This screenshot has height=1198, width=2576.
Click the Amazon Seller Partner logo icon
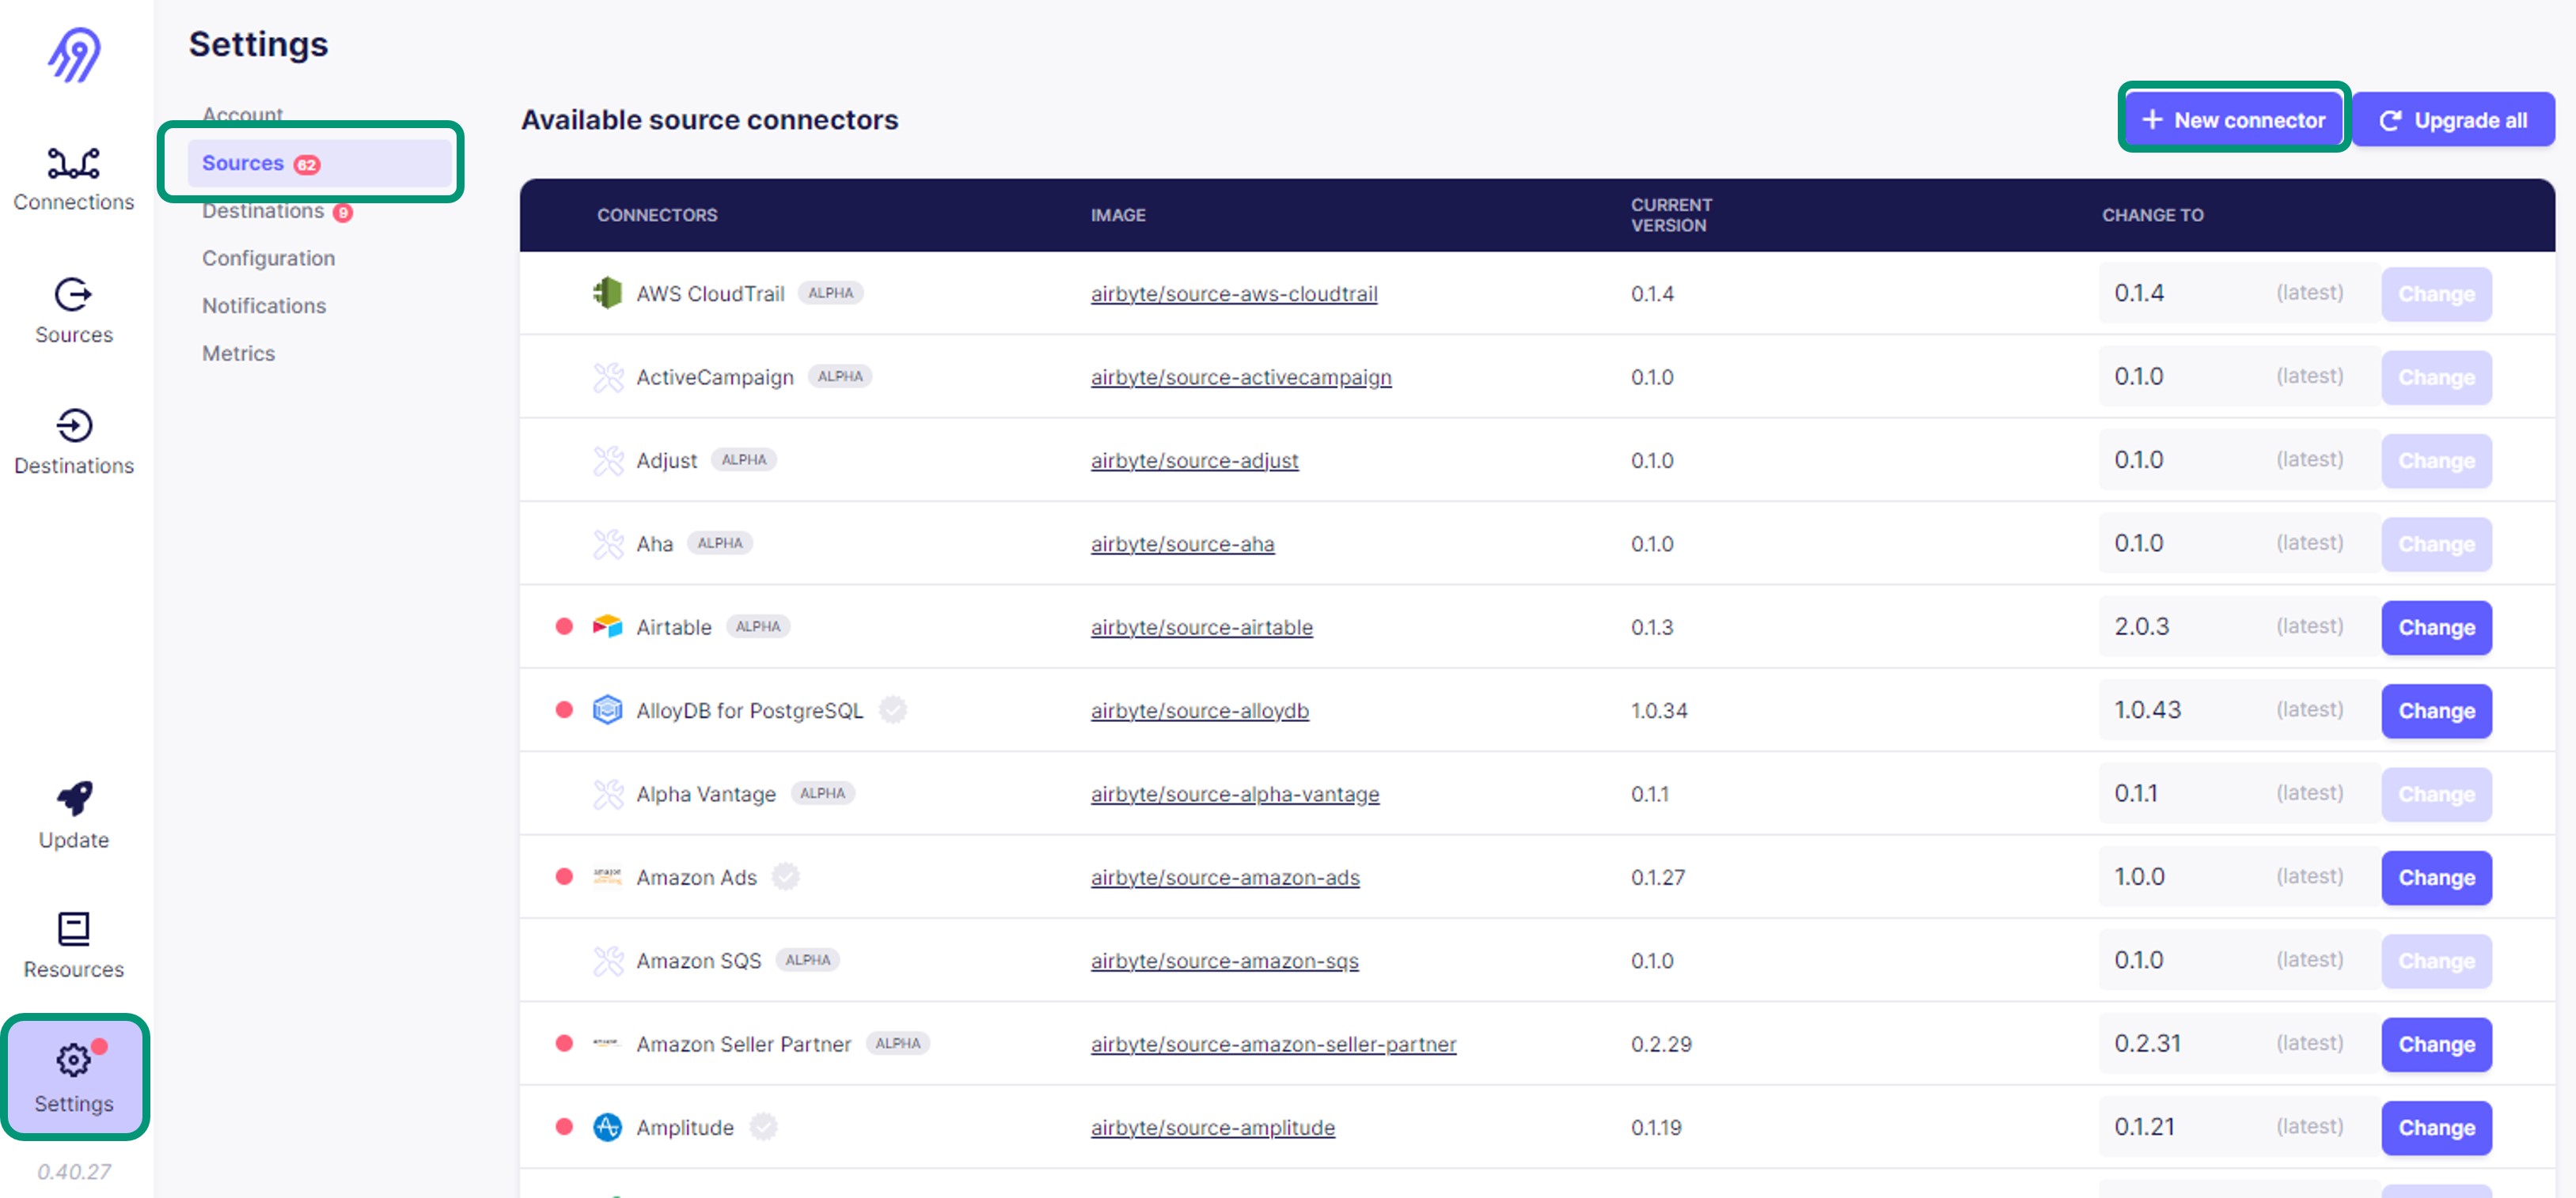608,1043
